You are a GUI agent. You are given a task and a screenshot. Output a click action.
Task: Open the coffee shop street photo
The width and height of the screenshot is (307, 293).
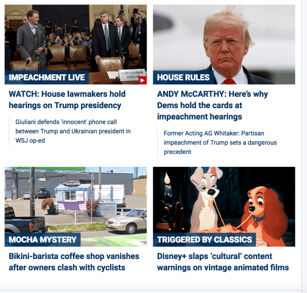tap(76, 207)
